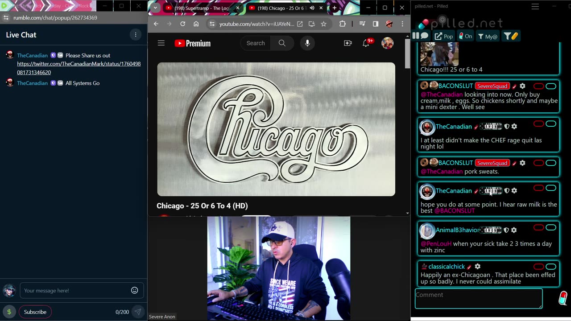The width and height of the screenshot is (571, 321).
Task: Open Rumble Live Chat three-dot menu
Action: coord(136,35)
